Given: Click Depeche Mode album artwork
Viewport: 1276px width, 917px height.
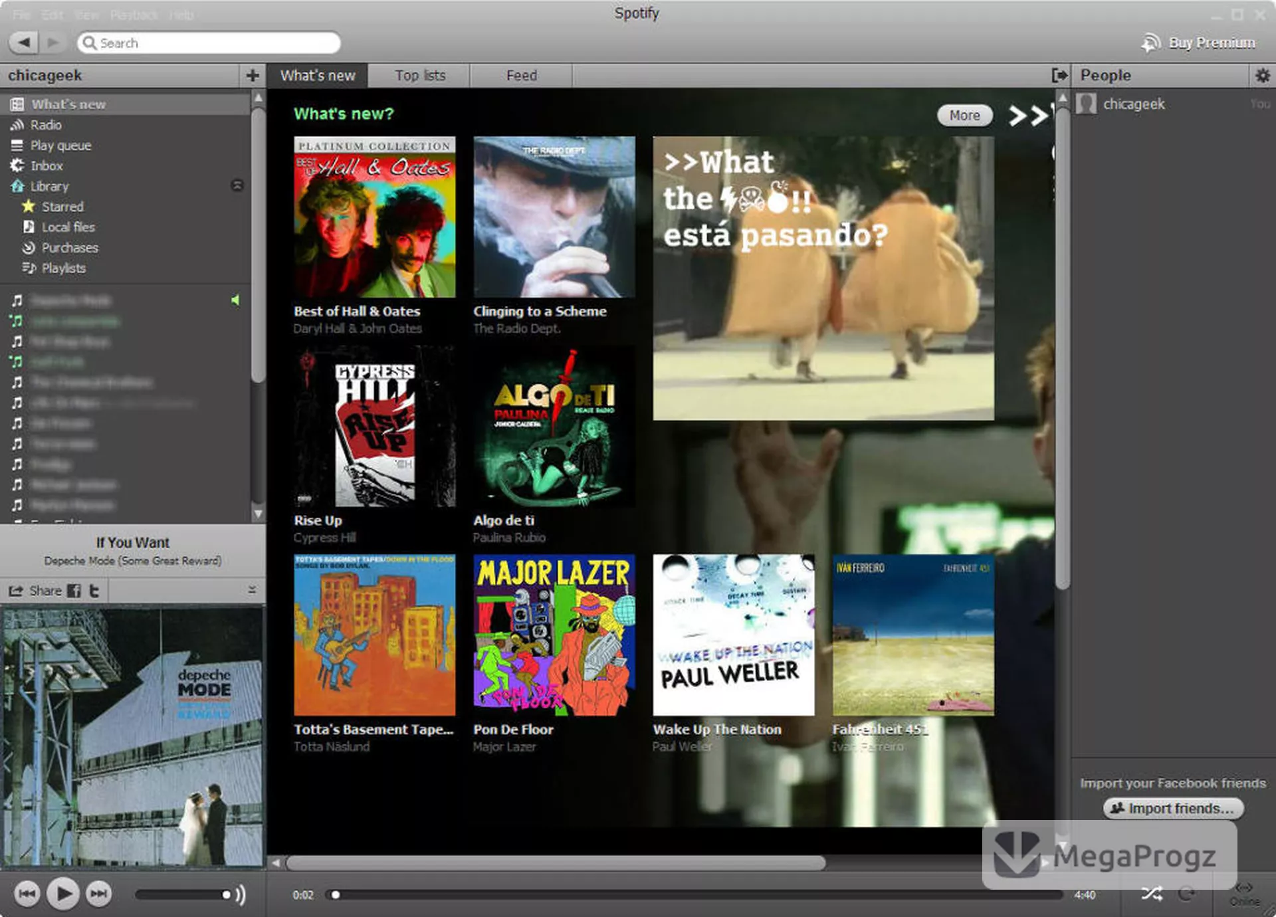Looking at the screenshot, I should pyautogui.click(x=133, y=738).
